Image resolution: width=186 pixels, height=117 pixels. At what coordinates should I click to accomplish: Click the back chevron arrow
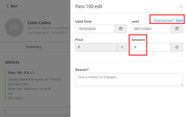(x=8, y=6)
